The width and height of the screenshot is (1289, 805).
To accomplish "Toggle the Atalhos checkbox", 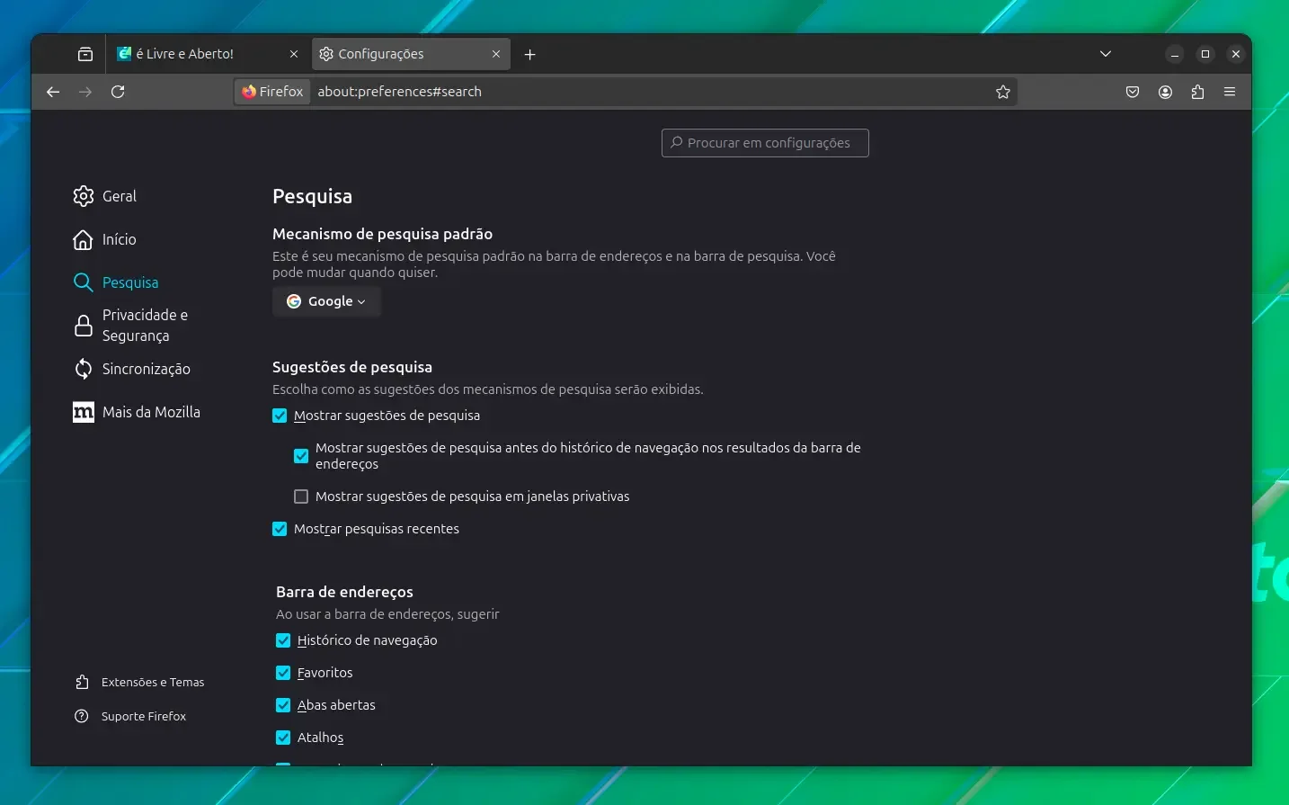I will 283,738.
